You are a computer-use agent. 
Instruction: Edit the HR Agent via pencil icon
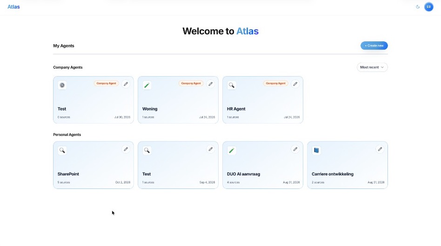[x=295, y=84]
